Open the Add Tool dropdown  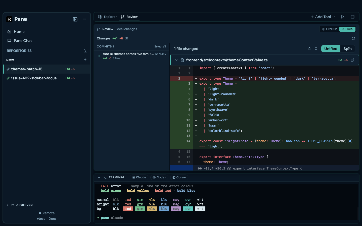[323, 17]
